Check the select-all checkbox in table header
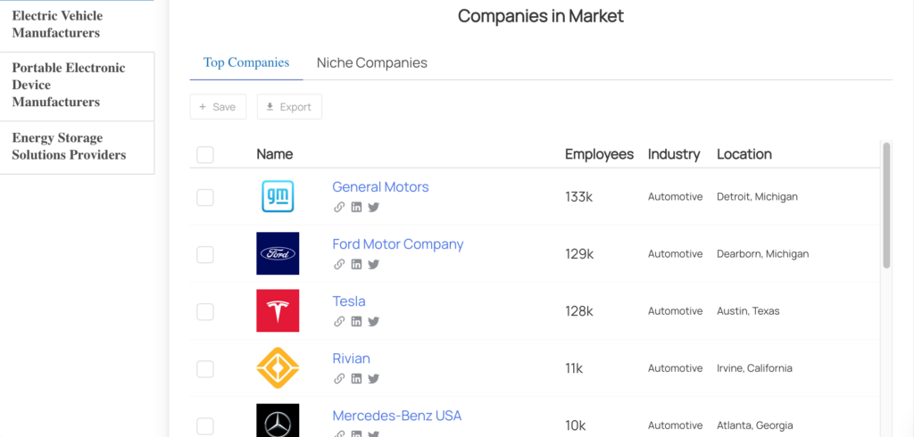Viewport: 914px width, 437px height. coord(205,154)
